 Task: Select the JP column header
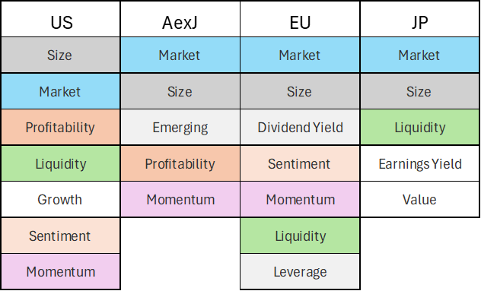[x=419, y=19]
